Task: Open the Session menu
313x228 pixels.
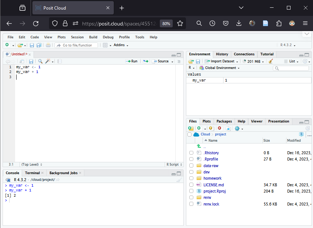Action: click(x=77, y=37)
